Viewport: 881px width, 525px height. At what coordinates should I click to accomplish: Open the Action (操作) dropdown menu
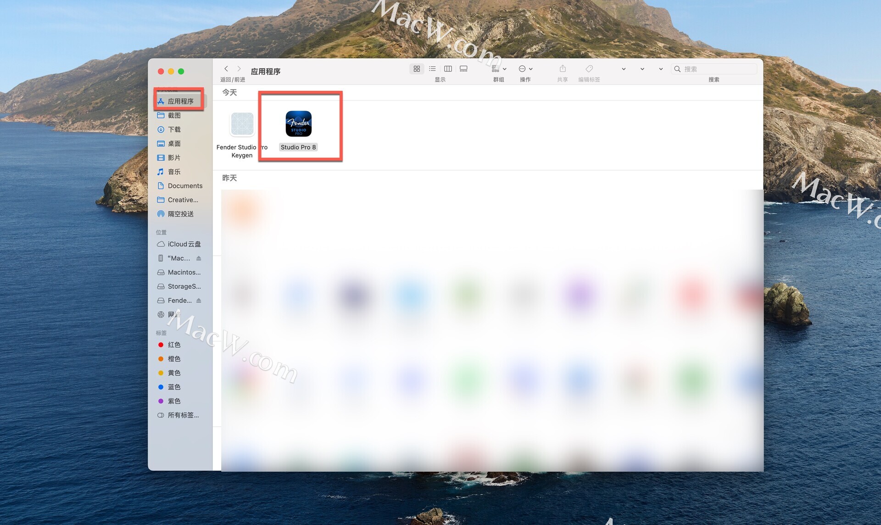pyautogui.click(x=525, y=69)
